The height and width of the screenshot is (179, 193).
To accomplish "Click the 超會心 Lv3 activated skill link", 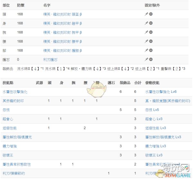I will tap(153, 119).
